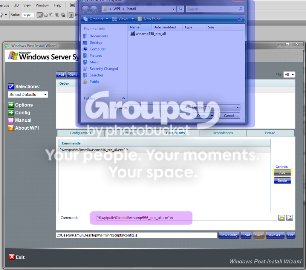Viewport: 306px width, 270px height.
Task: Click New Folder in file dialog
Action: coord(150,19)
